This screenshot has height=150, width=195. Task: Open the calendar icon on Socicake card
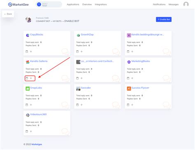coord(77,105)
